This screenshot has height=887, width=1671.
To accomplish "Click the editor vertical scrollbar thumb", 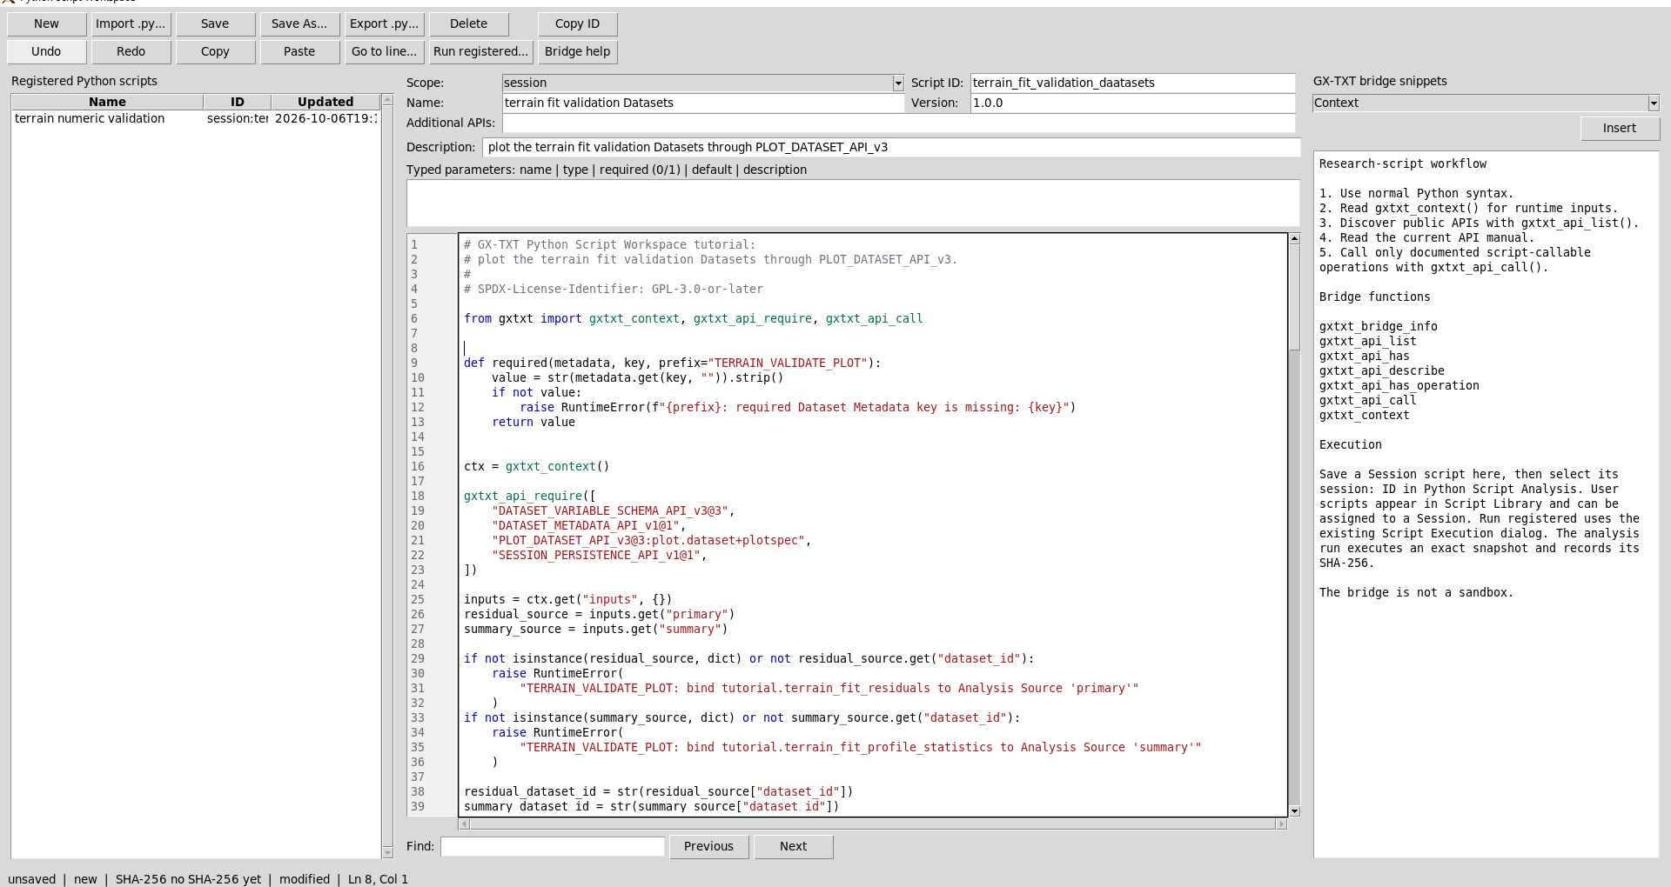I will (1294, 297).
